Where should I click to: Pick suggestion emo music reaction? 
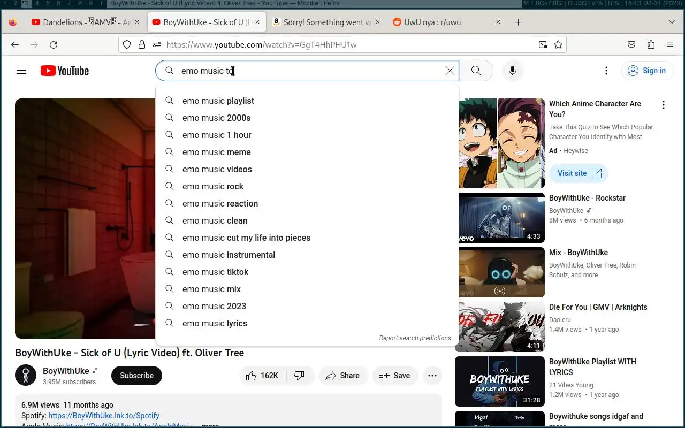tap(307, 203)
